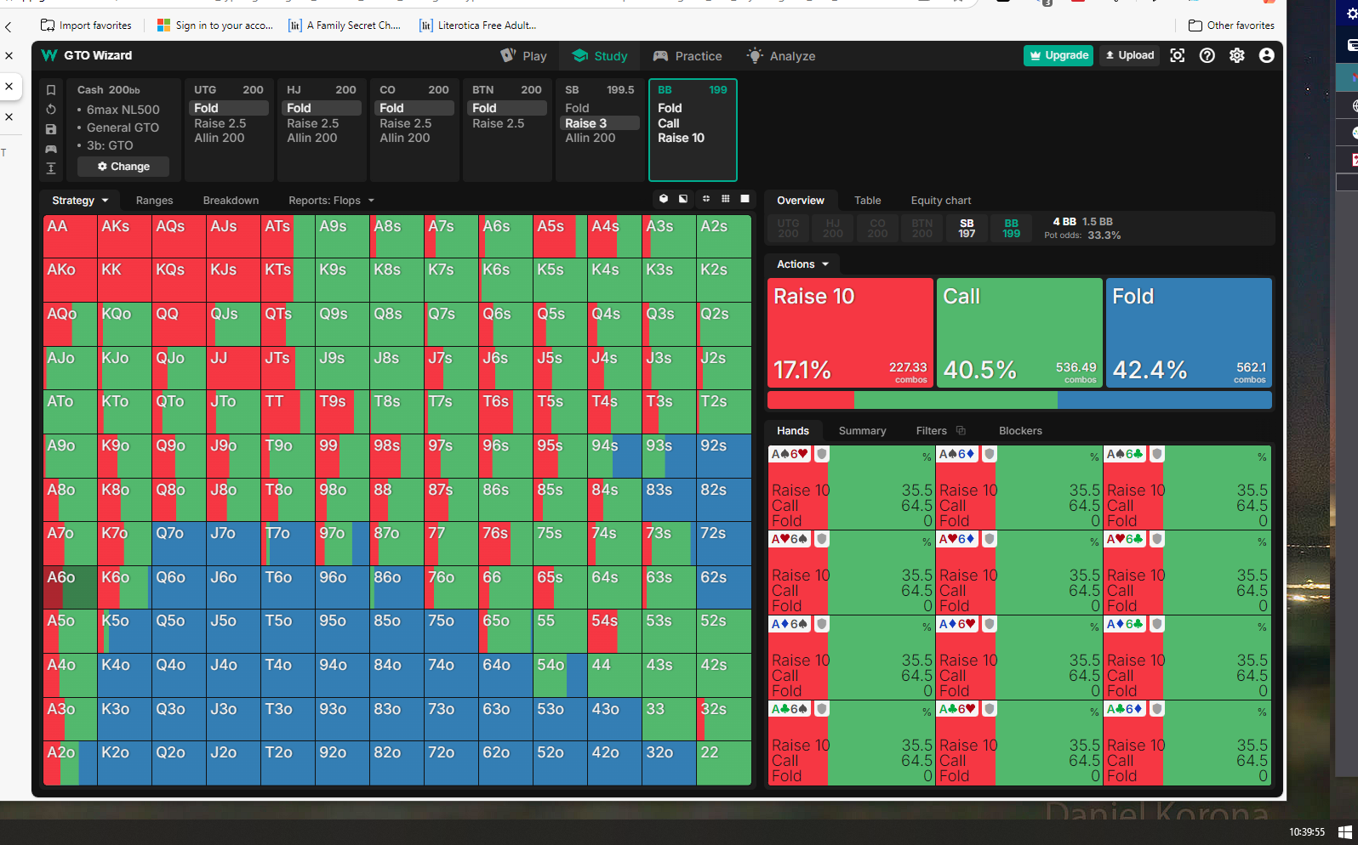Toggle the half-filled square display mode
Screen dimensions: 1358x845
pyautogui.click(x=683, y=199)
